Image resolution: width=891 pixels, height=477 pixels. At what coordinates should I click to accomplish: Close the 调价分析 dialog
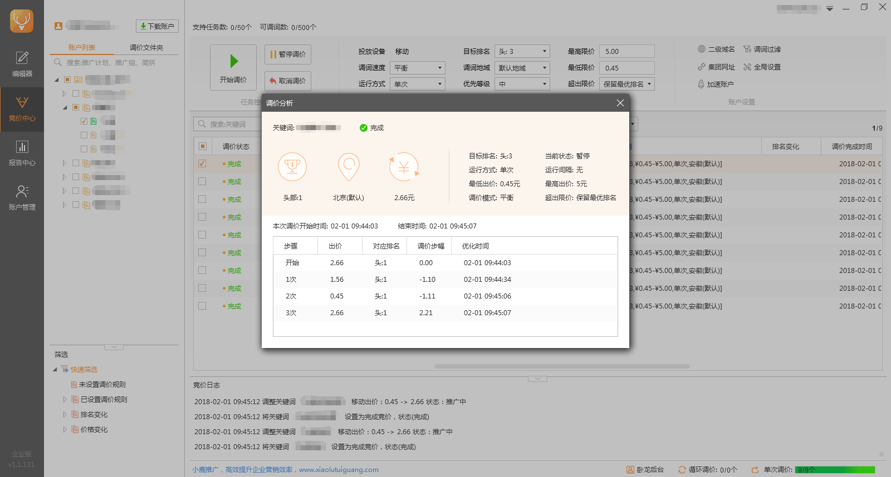pyautogui.click(x=620, y=103)
